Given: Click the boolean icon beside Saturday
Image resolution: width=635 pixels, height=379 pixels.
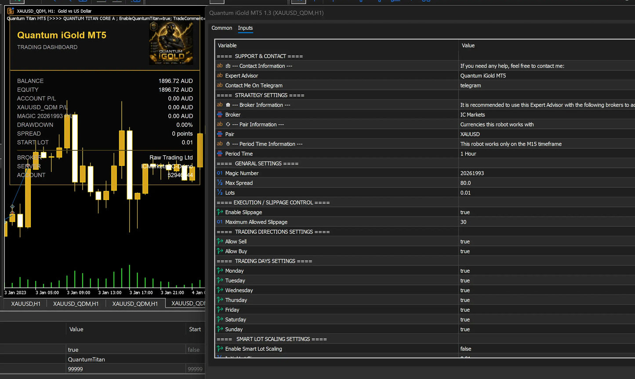Looking at the screenshot, I should click(x=220, y=319).
